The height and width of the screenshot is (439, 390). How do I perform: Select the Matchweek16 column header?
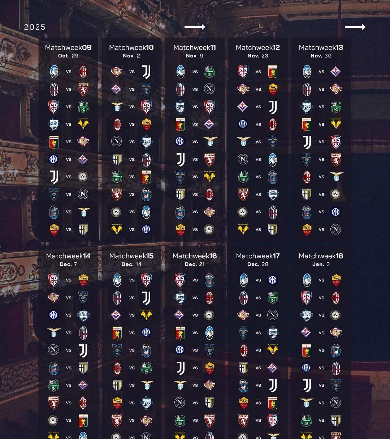[x=195, y=256]
